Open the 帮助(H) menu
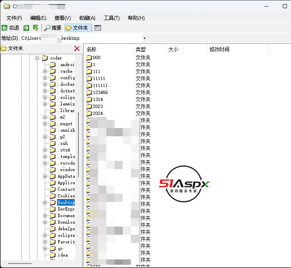 click(x=136, y=18)
